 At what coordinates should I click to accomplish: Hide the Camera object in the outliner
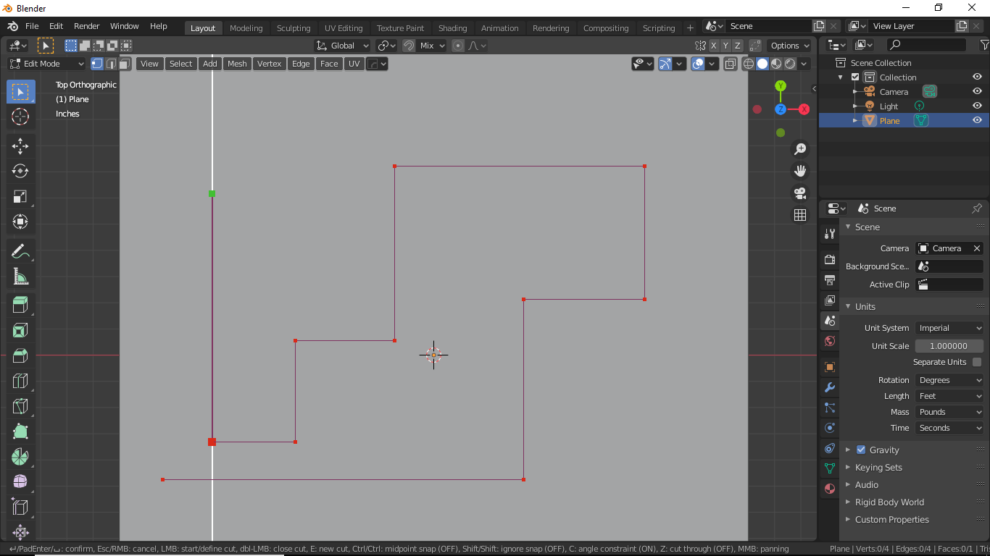click(977, 92)
